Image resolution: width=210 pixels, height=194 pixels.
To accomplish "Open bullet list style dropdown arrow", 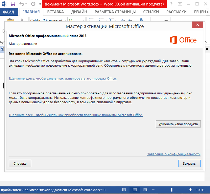I will coord(96,20).
